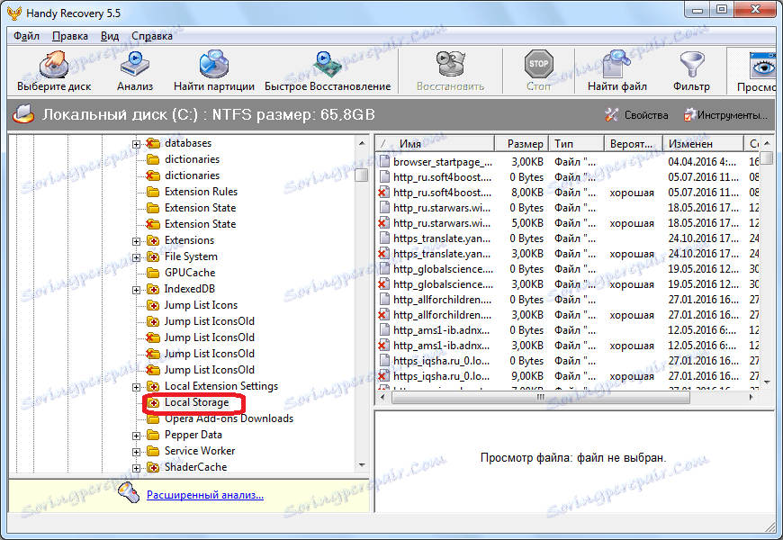This screenshot has width=783, height=540.
Task: Select the Jump List Icons folder
Action: pos(201,305)
